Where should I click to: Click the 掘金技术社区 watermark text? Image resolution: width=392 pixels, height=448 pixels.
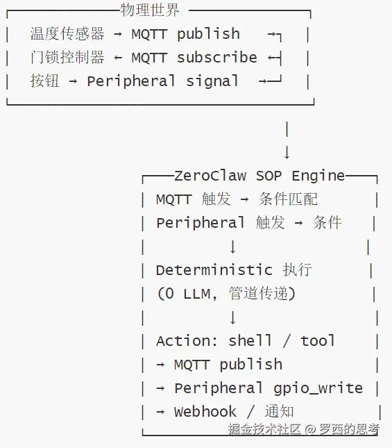point(264,429)
